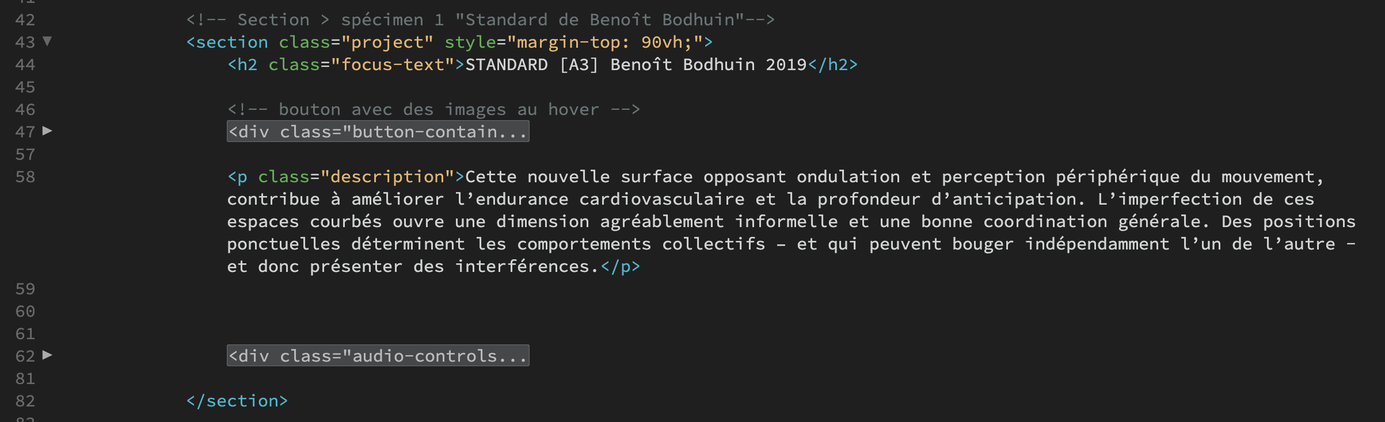Click the "focus-text" class value

pyautogui.click(x=393, y=65)
